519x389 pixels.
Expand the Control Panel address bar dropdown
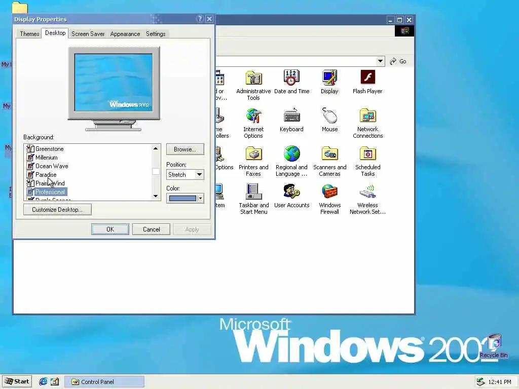tap(380, 61)
